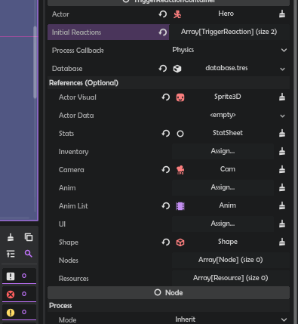Revert the Actor property to default
The width and height of the screenshot is (298, 324).
click(163, 14)
